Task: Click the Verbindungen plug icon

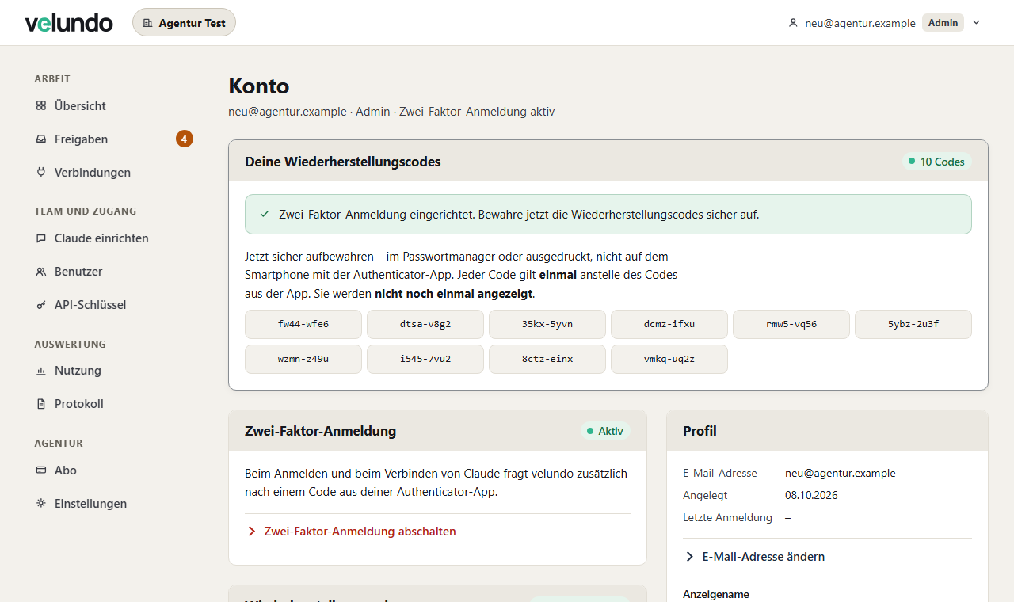Action: (x=41, y=172)
